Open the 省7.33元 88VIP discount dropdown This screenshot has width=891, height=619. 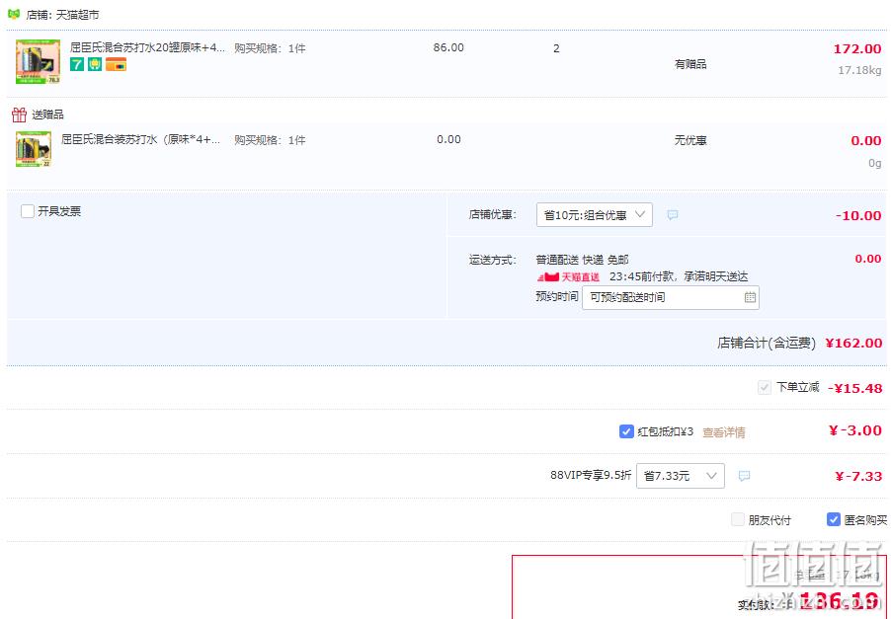click(x=681, y=476)
